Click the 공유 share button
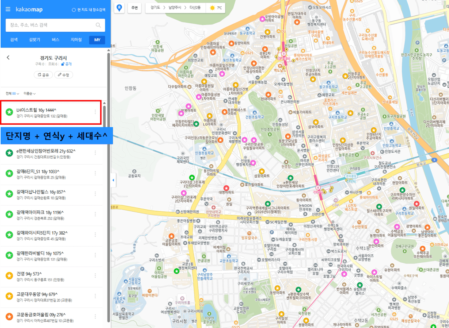 point(43,75)
